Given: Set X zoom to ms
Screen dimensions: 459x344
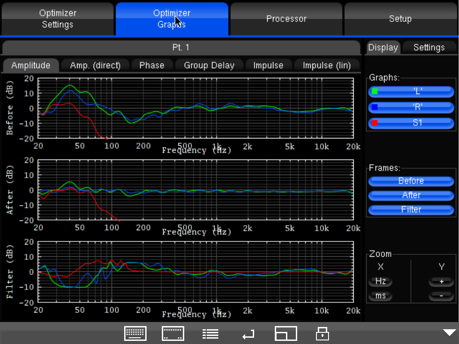Looking at the screenshot, I should tap(380, 296).
